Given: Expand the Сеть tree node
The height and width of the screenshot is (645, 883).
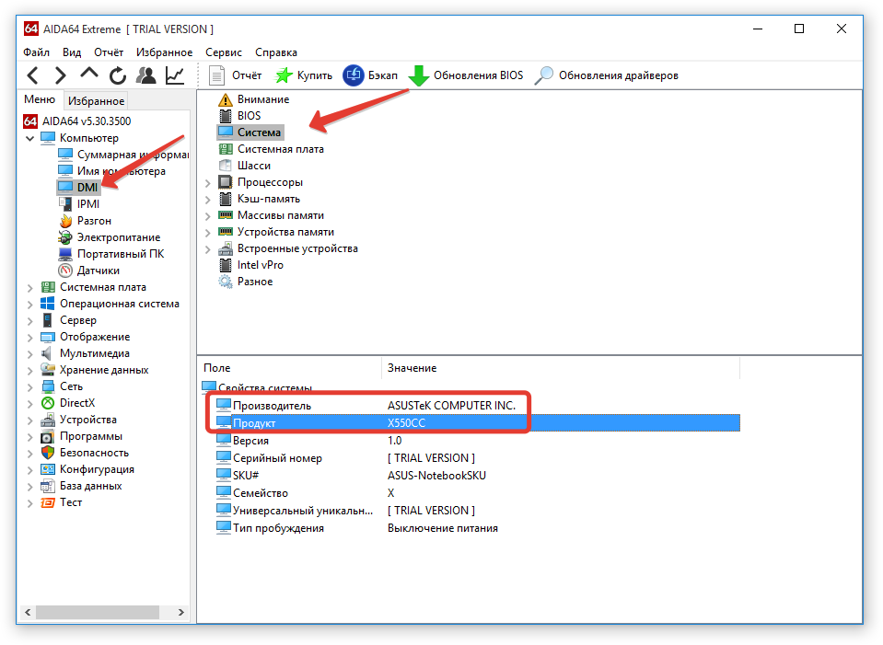Looking at the screenshot, I should click(x=29, y=387).
